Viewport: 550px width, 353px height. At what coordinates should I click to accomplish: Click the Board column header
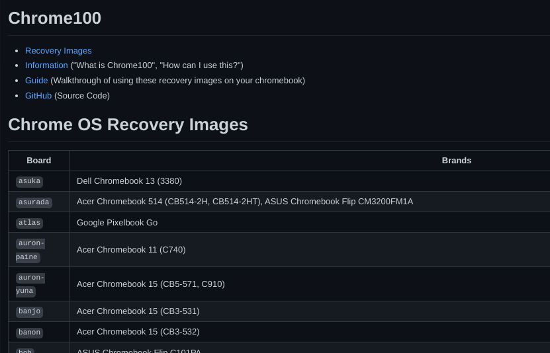click(39, 161)
